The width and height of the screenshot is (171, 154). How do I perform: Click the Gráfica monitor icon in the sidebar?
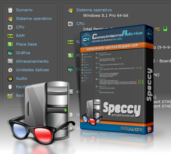[x=10, y=53]
